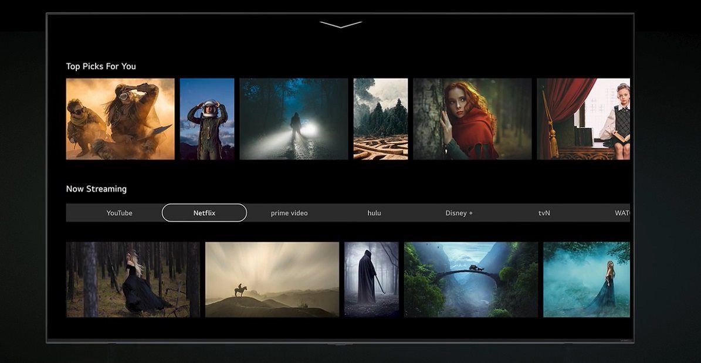Image resolution: width=701 pixels, height=363 pixels.
Task: Open the woman in black dress forest thumbnail
Action: [x=133, y=280]
